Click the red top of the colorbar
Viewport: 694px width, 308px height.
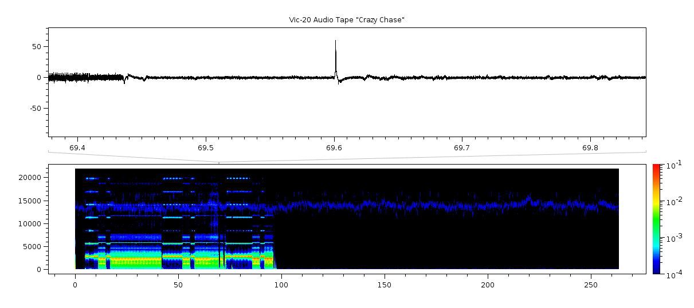point(656,167)
